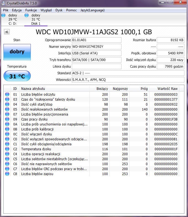Click raw value 000000001377
The width and height of the screenshot is (188, 217).
coord(166,99)
